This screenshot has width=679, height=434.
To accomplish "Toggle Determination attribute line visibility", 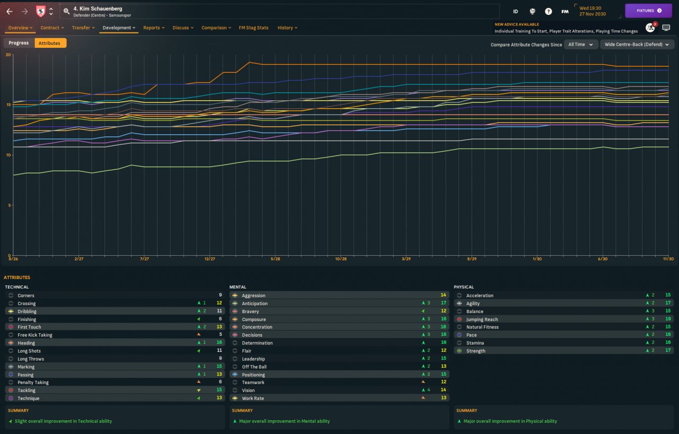I will click(x=235, y=343).
